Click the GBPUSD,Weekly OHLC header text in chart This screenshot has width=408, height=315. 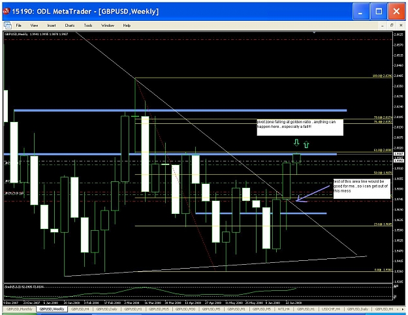point(36,34)
